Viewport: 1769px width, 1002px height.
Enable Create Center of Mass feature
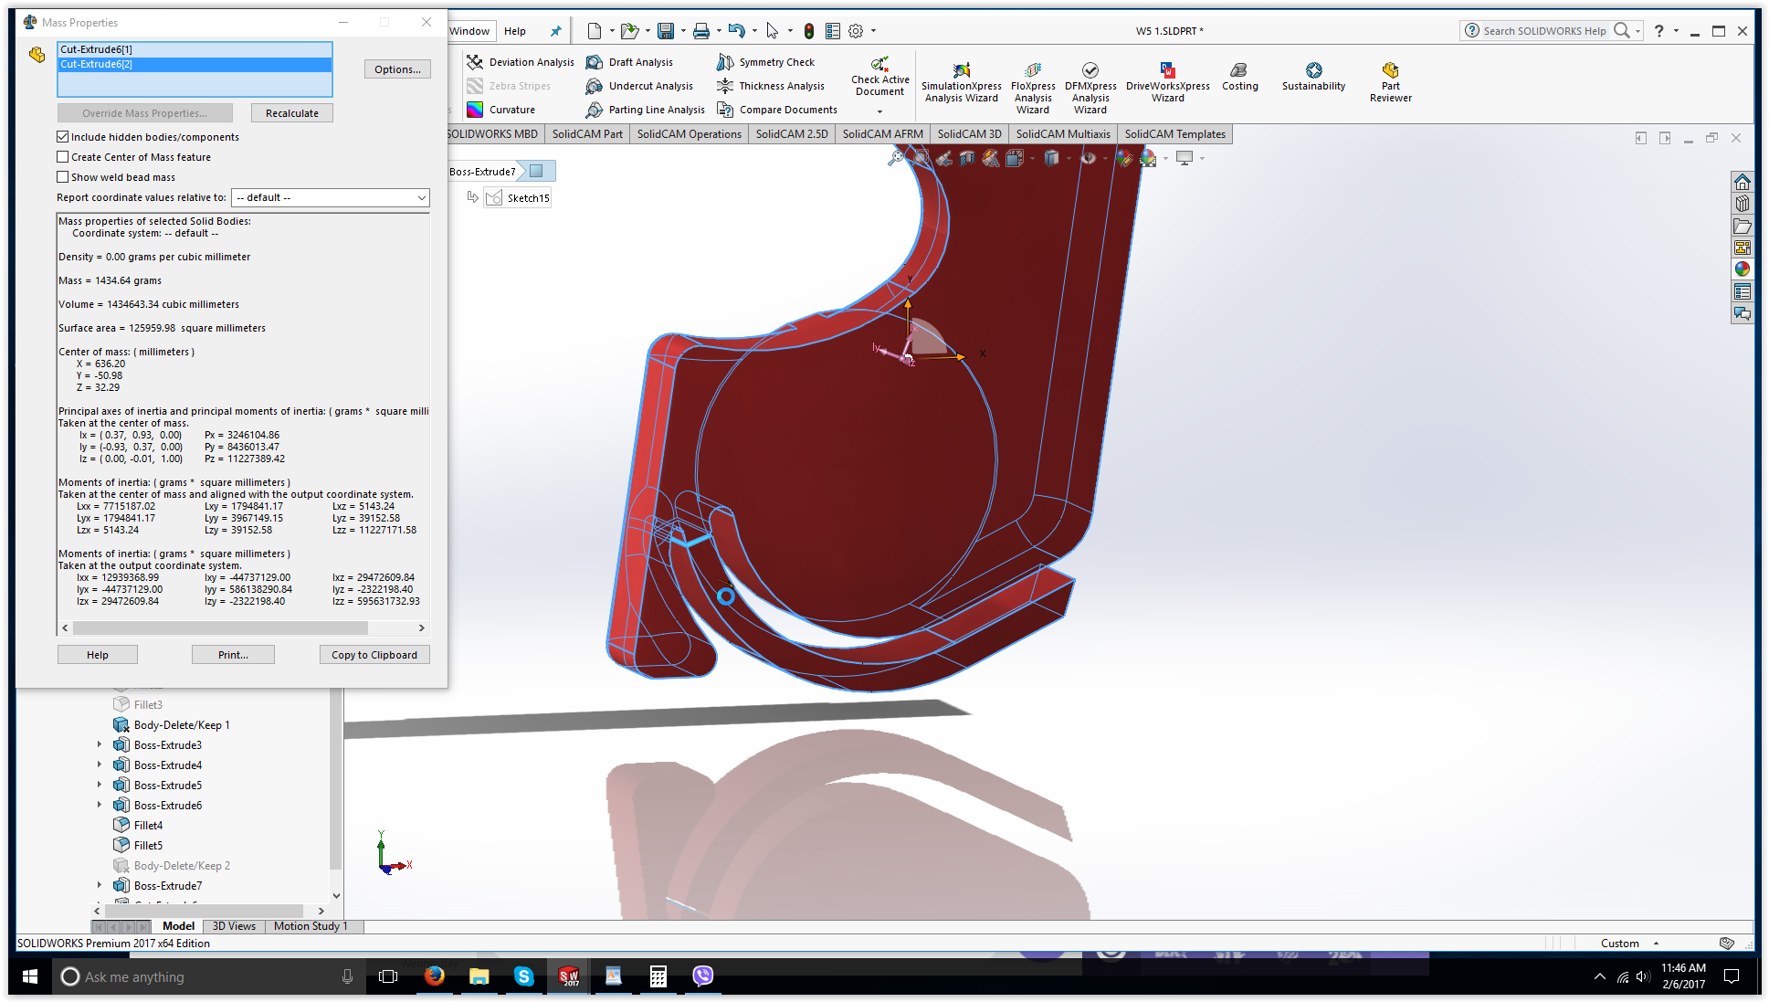(x=63, y=157)
